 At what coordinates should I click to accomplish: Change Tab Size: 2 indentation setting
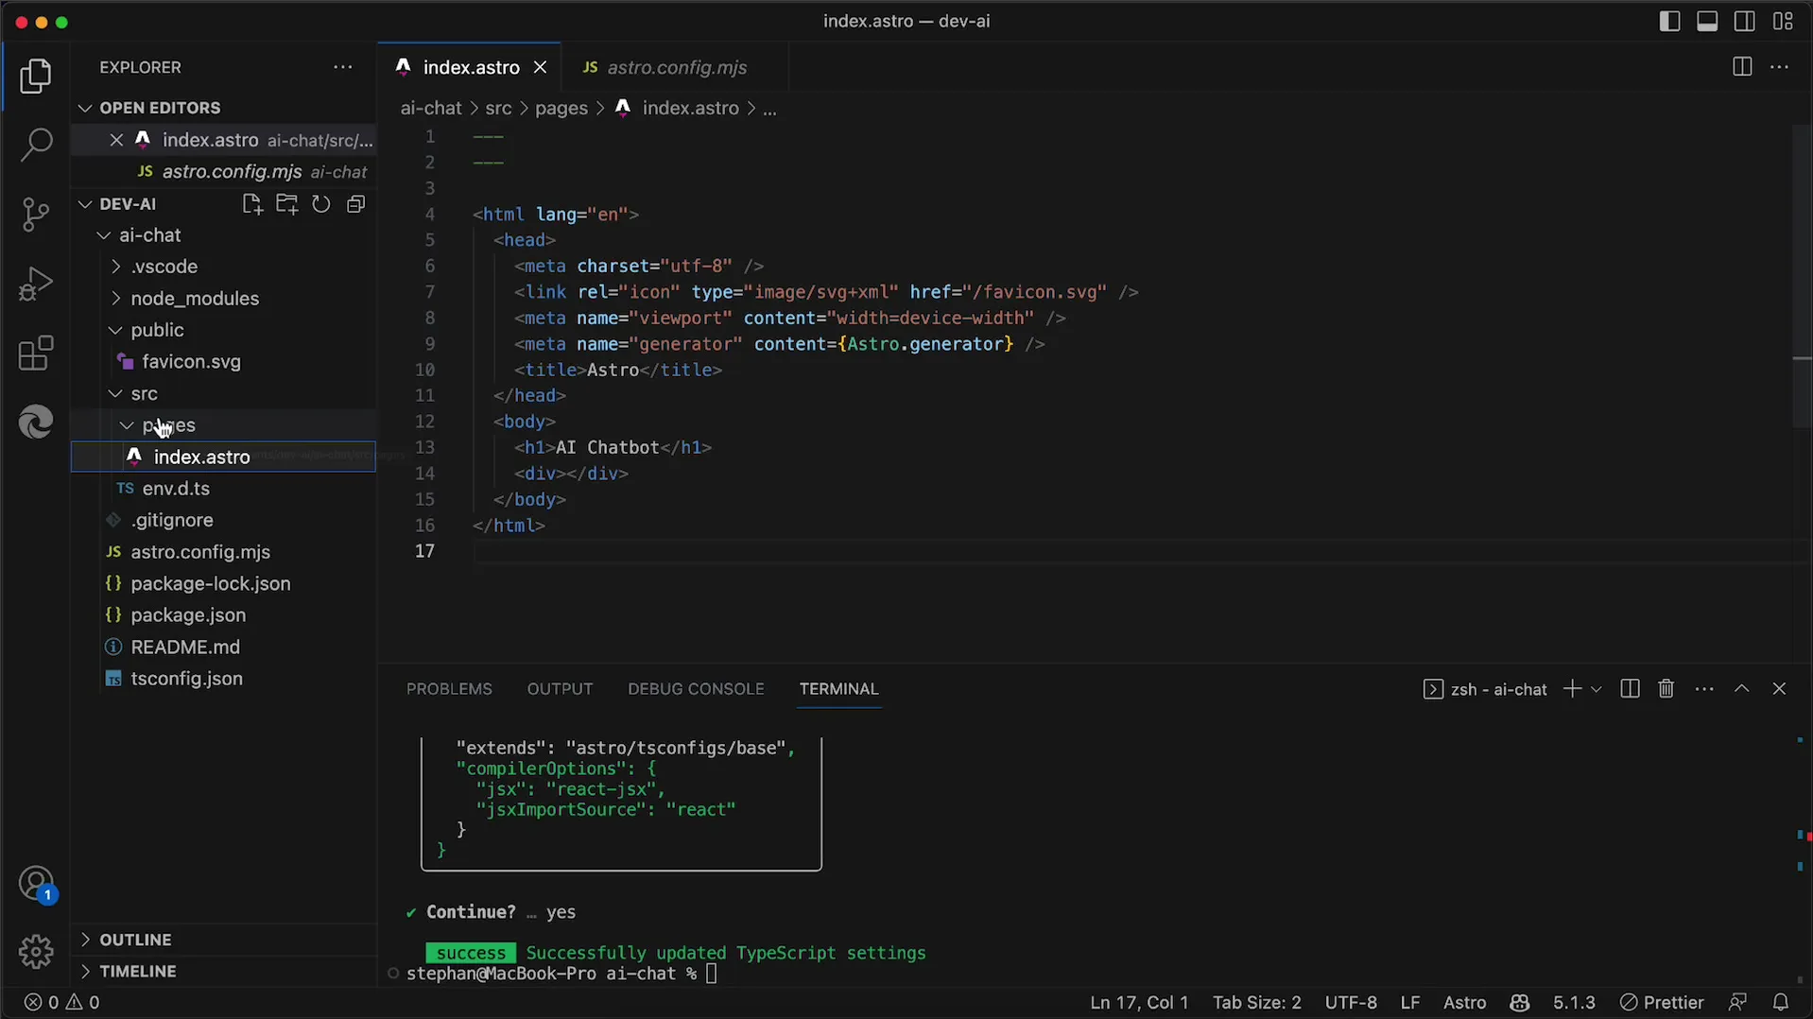click(x=1257, y=1002)
